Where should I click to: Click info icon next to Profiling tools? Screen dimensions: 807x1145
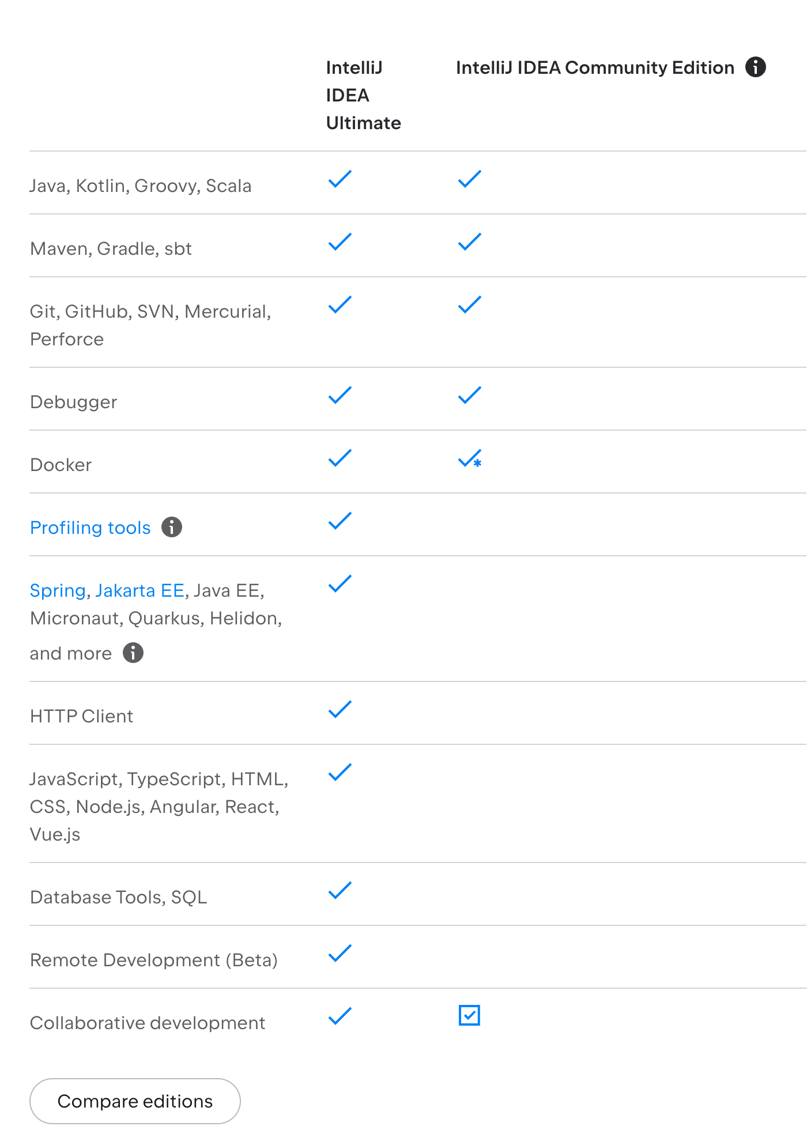coord(171,527)
